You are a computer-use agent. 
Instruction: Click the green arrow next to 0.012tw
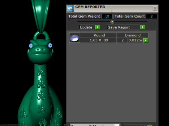click(145, 40)
